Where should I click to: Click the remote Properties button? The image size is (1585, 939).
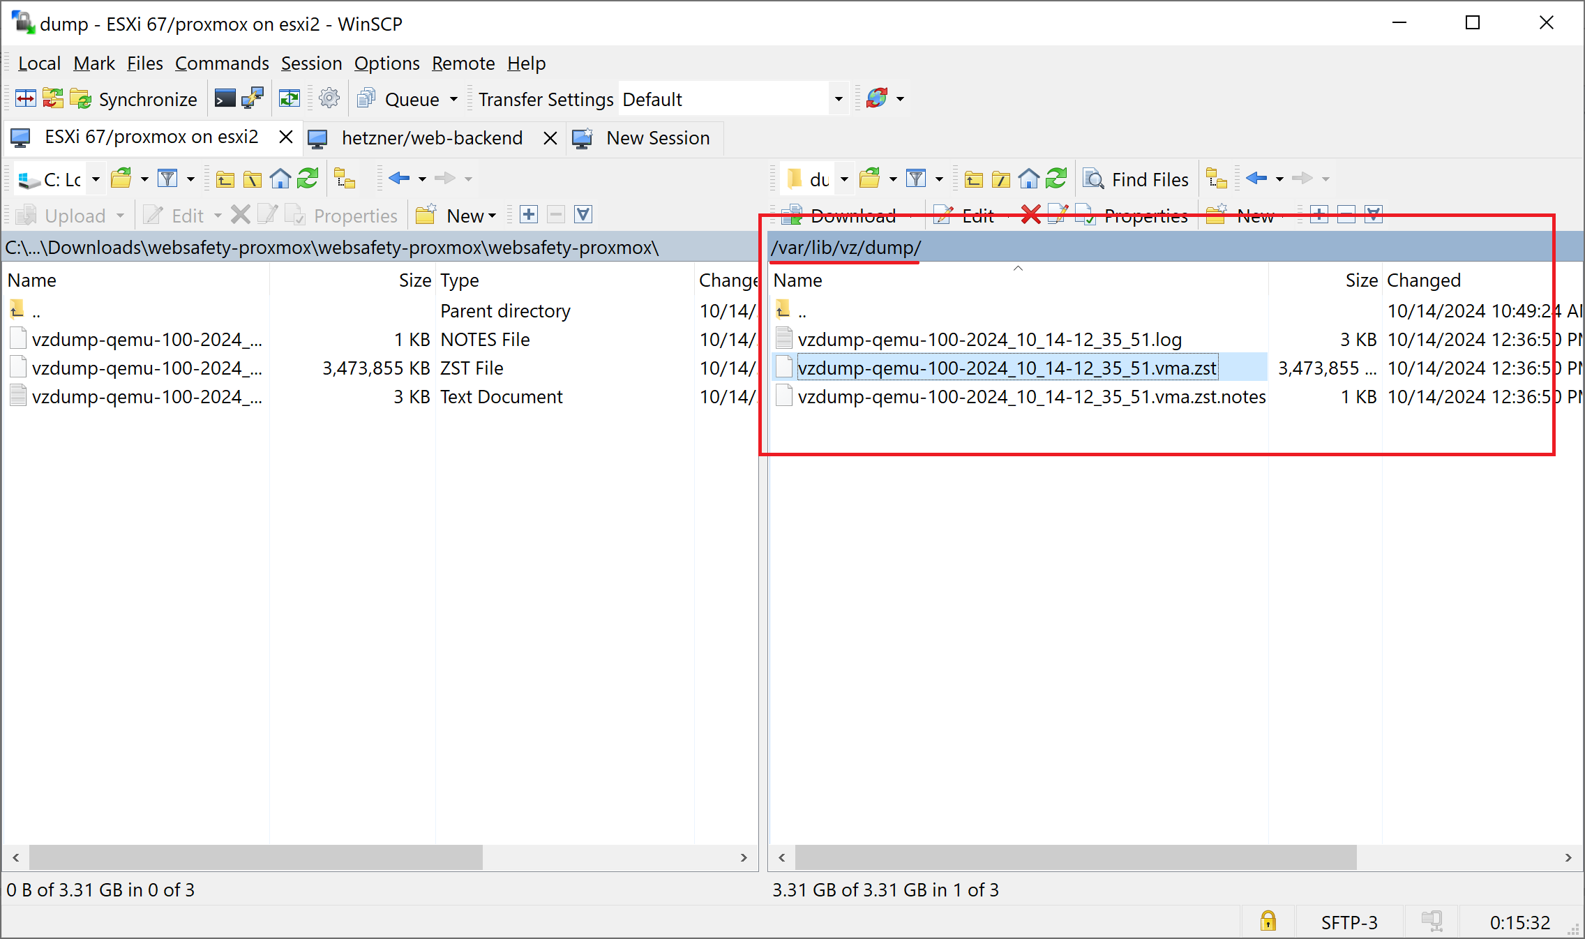click(x=1132, y=216)
